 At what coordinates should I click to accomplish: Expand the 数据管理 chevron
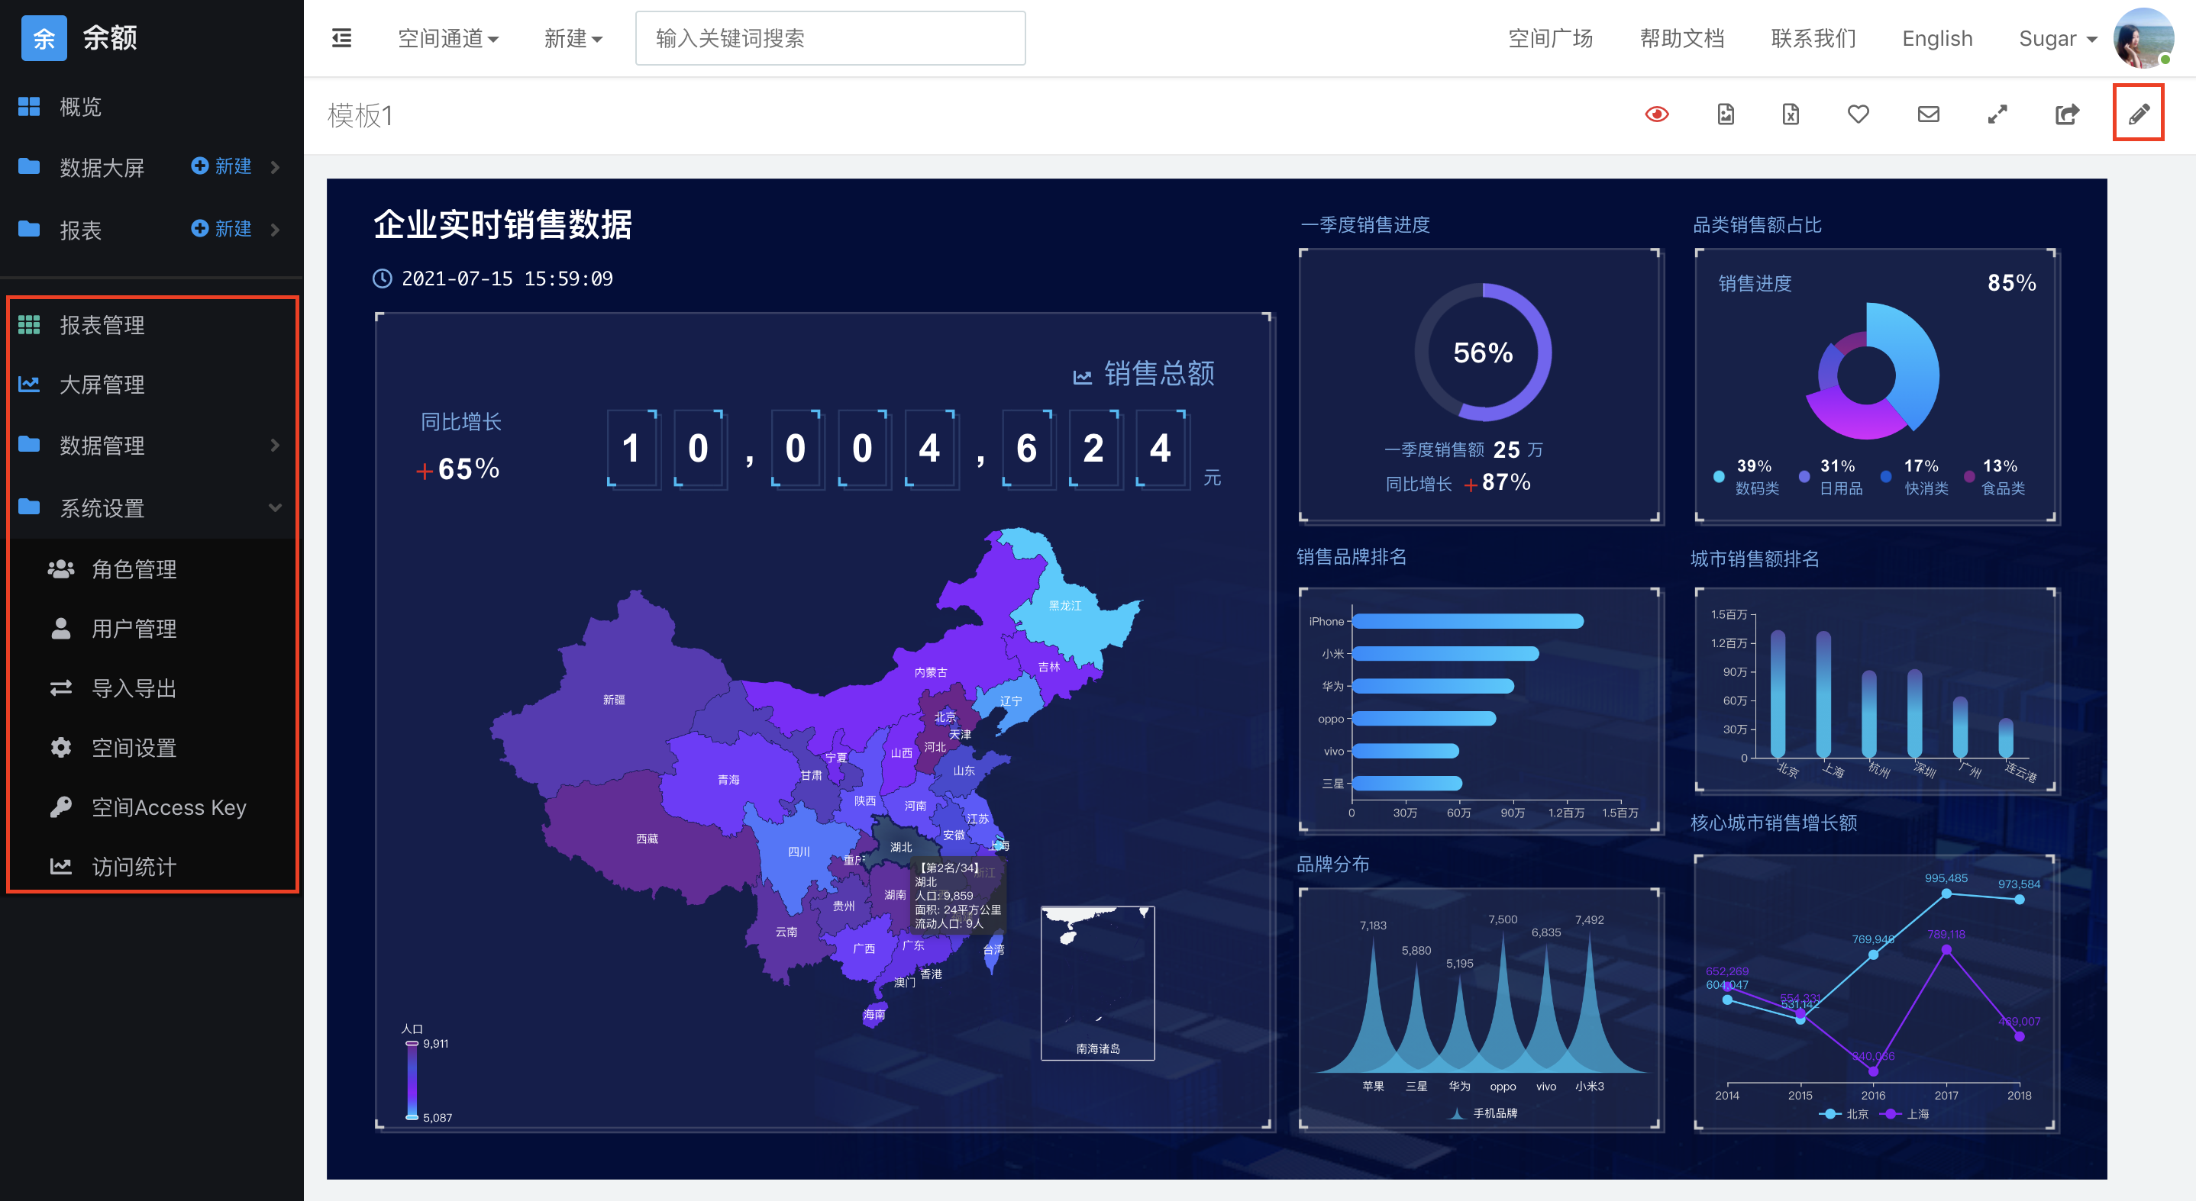click(x=275, y=445)
